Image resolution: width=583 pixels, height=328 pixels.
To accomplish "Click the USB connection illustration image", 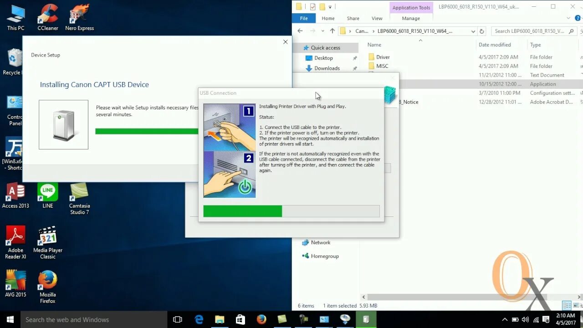I will click(230, 150).
